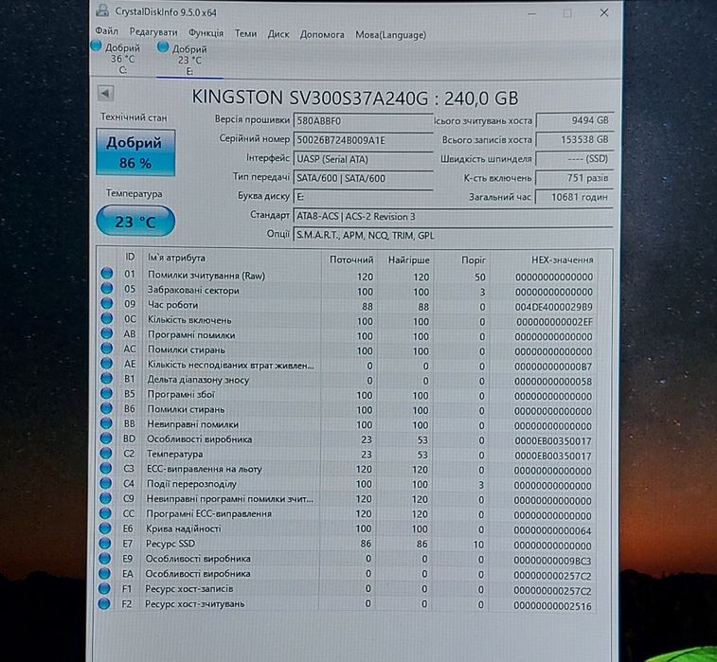
Task: Click the status icon for attribute B5
Action: [x=106, y=393]
